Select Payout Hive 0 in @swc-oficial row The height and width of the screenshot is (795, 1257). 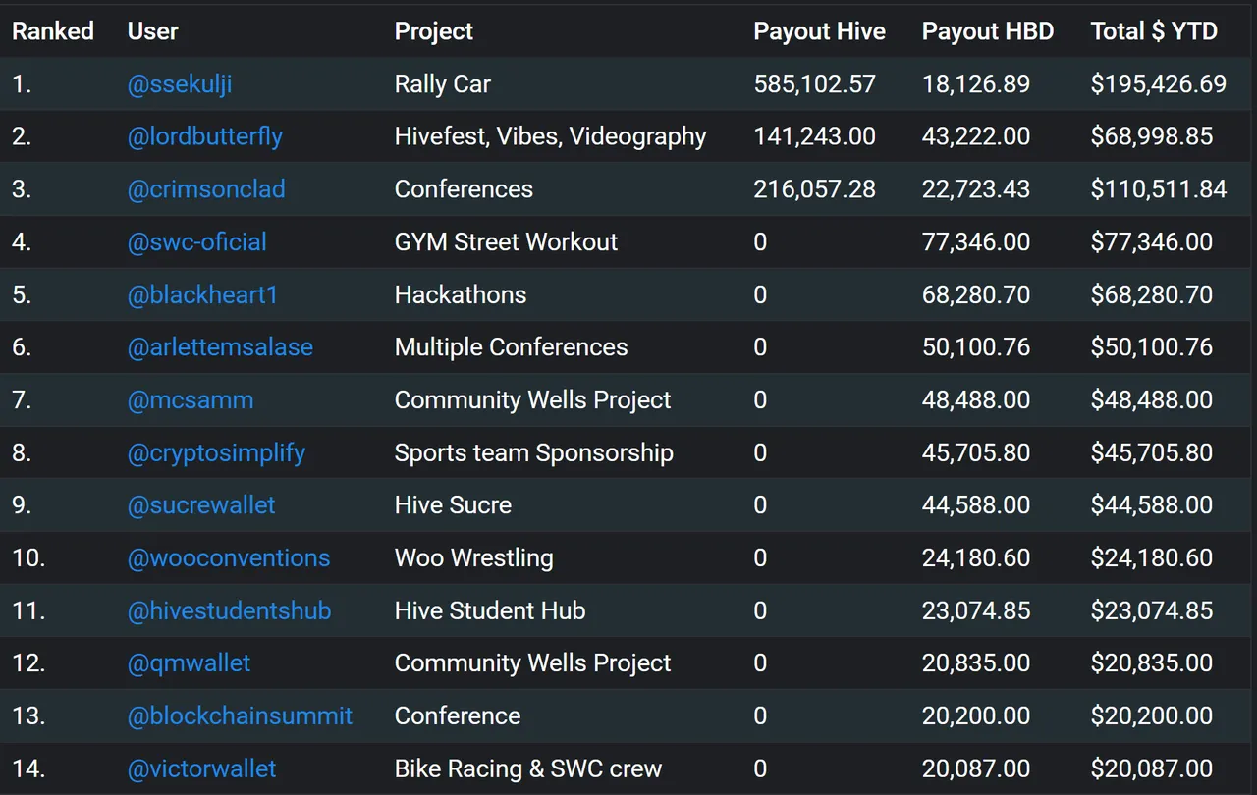[x=760, y=242]
